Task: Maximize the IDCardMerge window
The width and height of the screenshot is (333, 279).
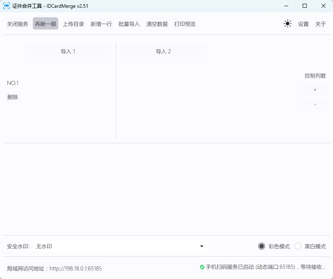Action: (x=305, y=6)
